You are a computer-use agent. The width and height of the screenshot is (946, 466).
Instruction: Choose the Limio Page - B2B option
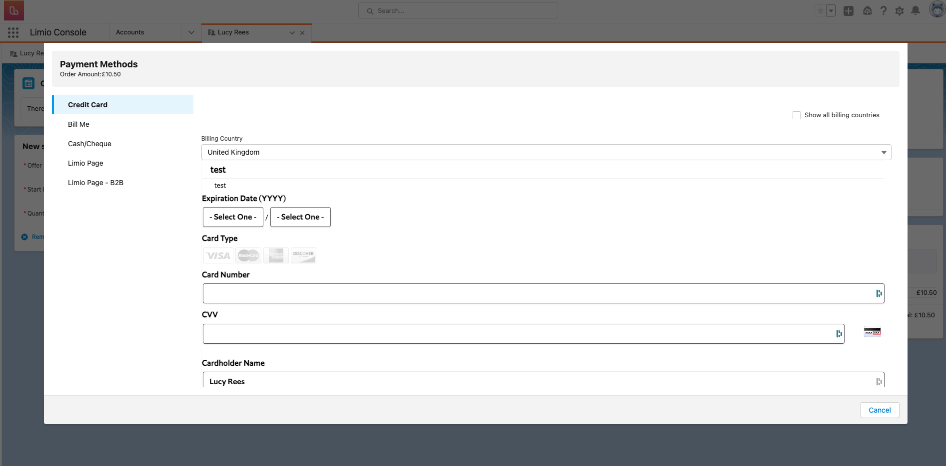[x=95, y=183]
